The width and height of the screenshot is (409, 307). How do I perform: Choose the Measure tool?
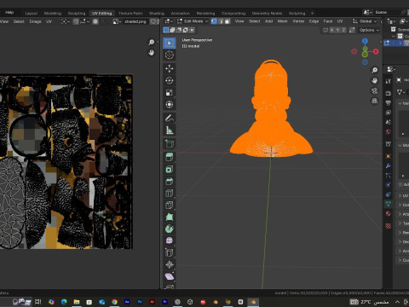pos(170,130)
